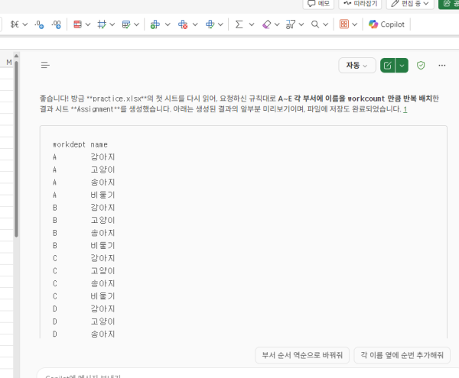Click the workdept header in the preview

pyautogui.click(x=69, y=144)
